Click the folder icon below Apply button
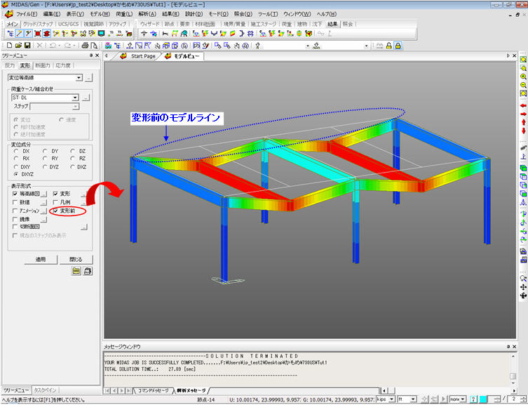Screen dimensions: 528x405 pos(76,271)
